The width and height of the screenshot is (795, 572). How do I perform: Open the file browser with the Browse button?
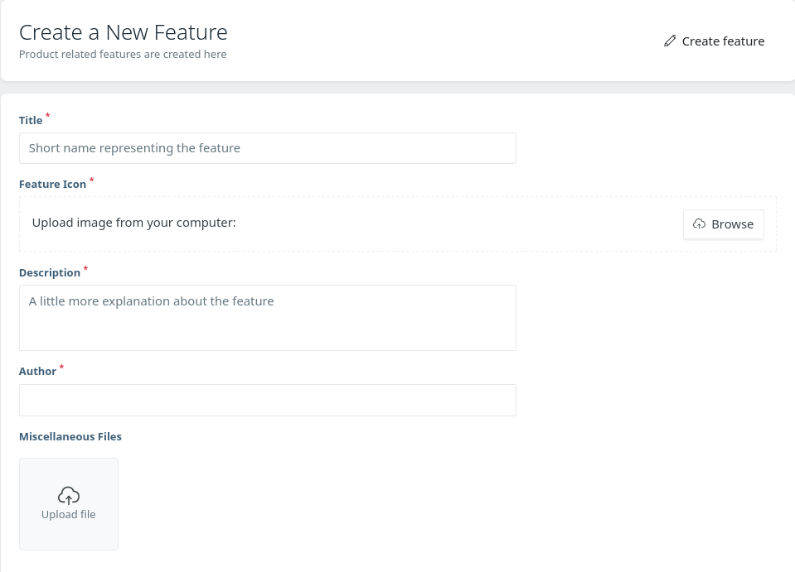click(x=724, y=224)
